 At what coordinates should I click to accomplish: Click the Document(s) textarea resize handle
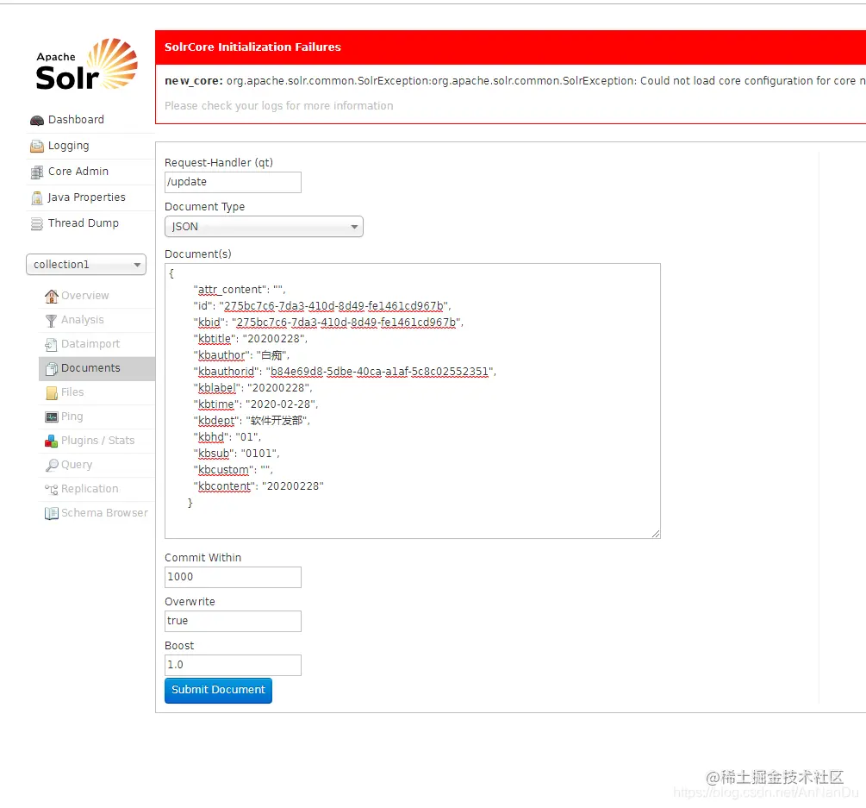(x=656, y=533)
